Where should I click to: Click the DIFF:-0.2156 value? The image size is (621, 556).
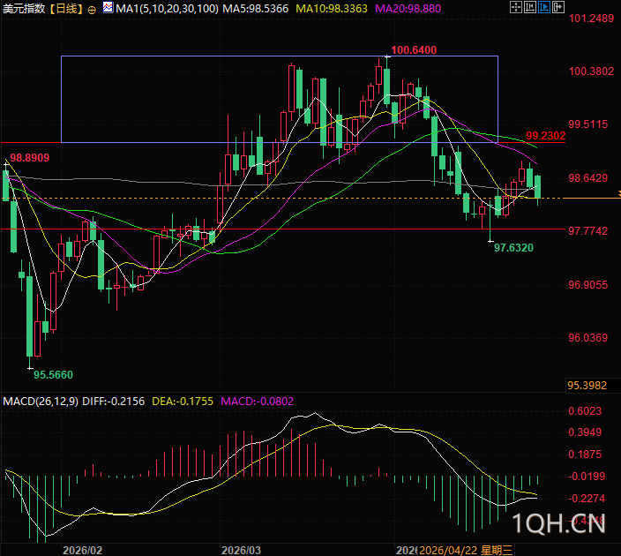pyautogui.click(x=113, y=401)
